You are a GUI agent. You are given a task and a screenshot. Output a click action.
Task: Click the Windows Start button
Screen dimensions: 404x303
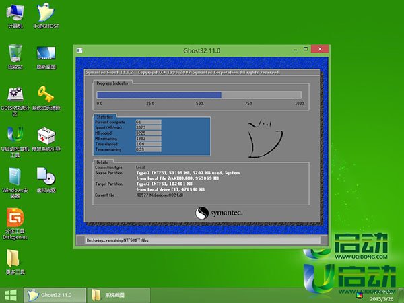(x=11, y=296)
